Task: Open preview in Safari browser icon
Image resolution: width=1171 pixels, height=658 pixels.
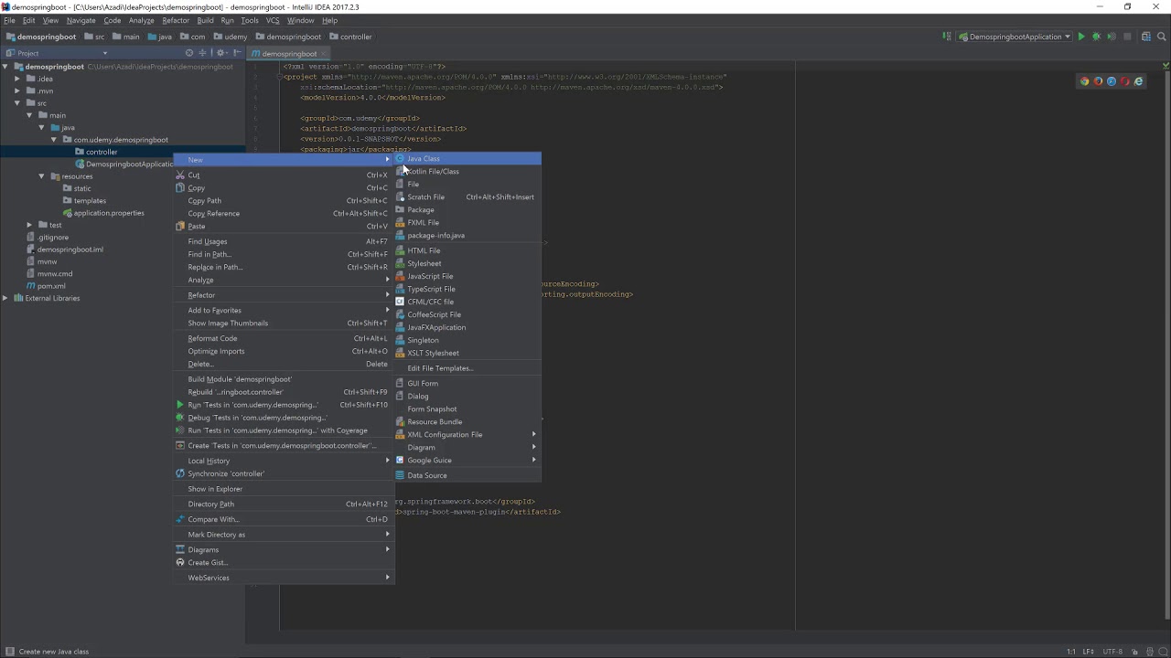Action: (x=1112, y=81)
